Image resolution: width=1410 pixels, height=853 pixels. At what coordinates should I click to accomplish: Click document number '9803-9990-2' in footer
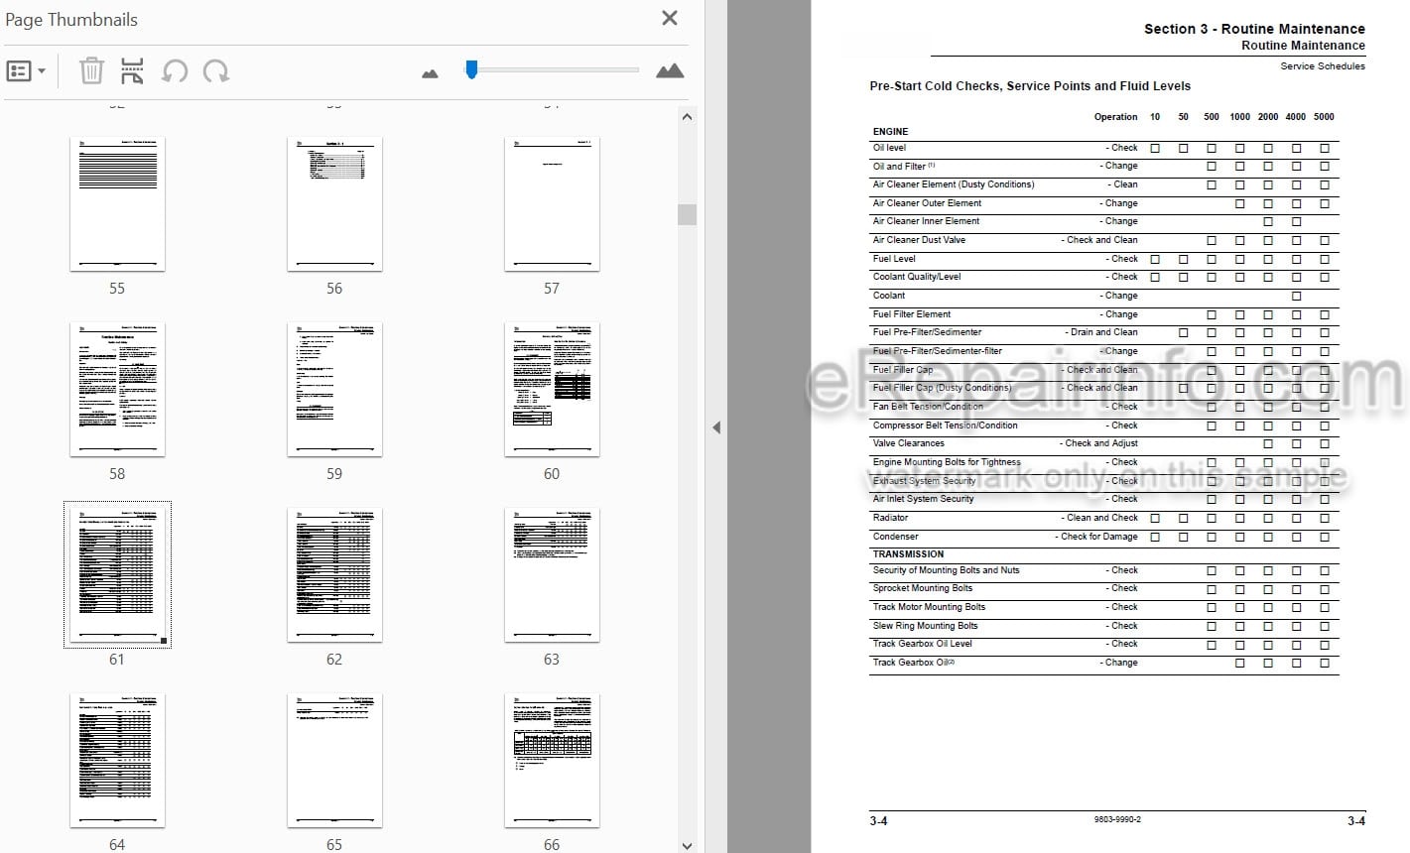point(1117,820)
